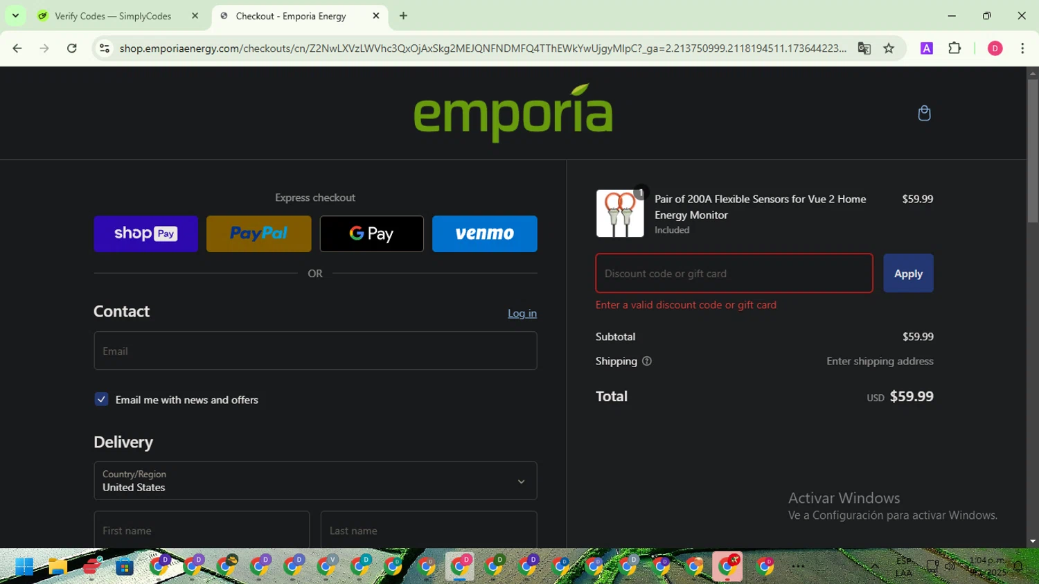
Task: Open File Explorer from the taskbar
Action: click(57, 567)
